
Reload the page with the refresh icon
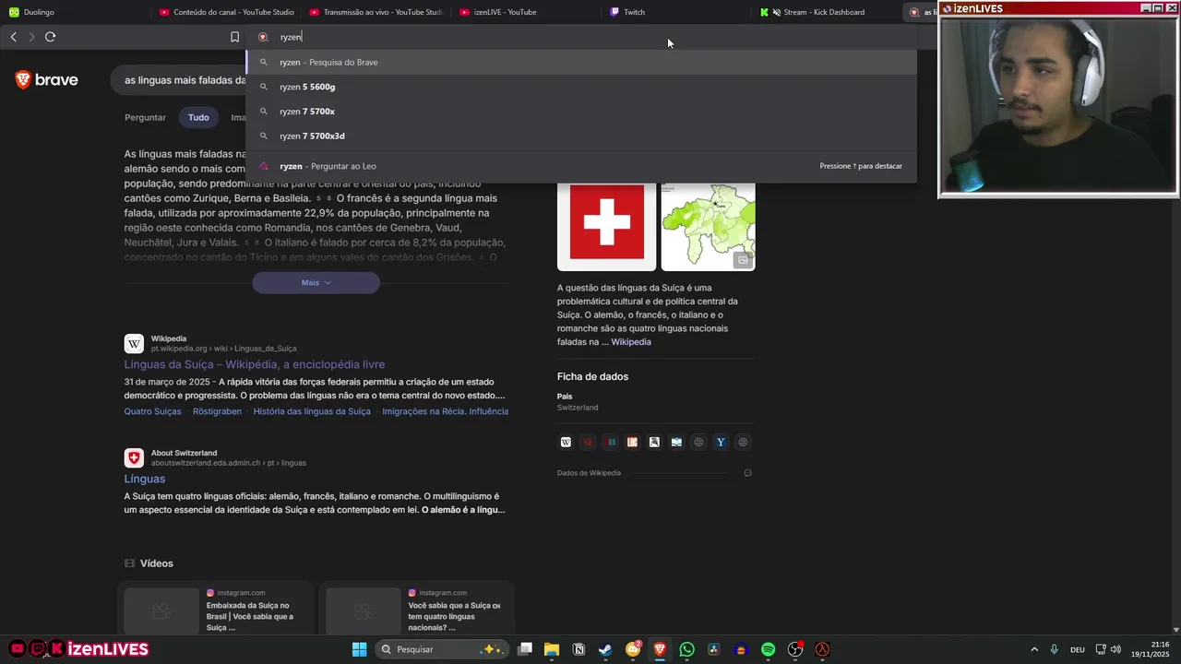pyautogui.click(x=51, y=37)
